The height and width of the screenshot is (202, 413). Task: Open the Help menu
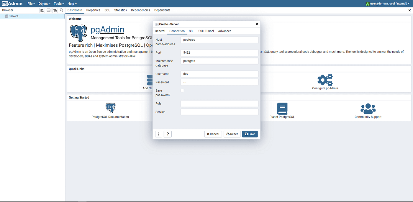pyautogui.click(x=72, y=4)
